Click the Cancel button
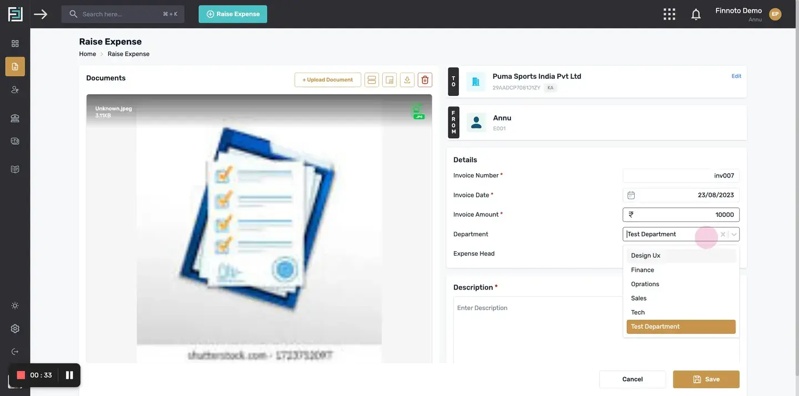This screenshot has height=396, width=799. pos(633,379)
